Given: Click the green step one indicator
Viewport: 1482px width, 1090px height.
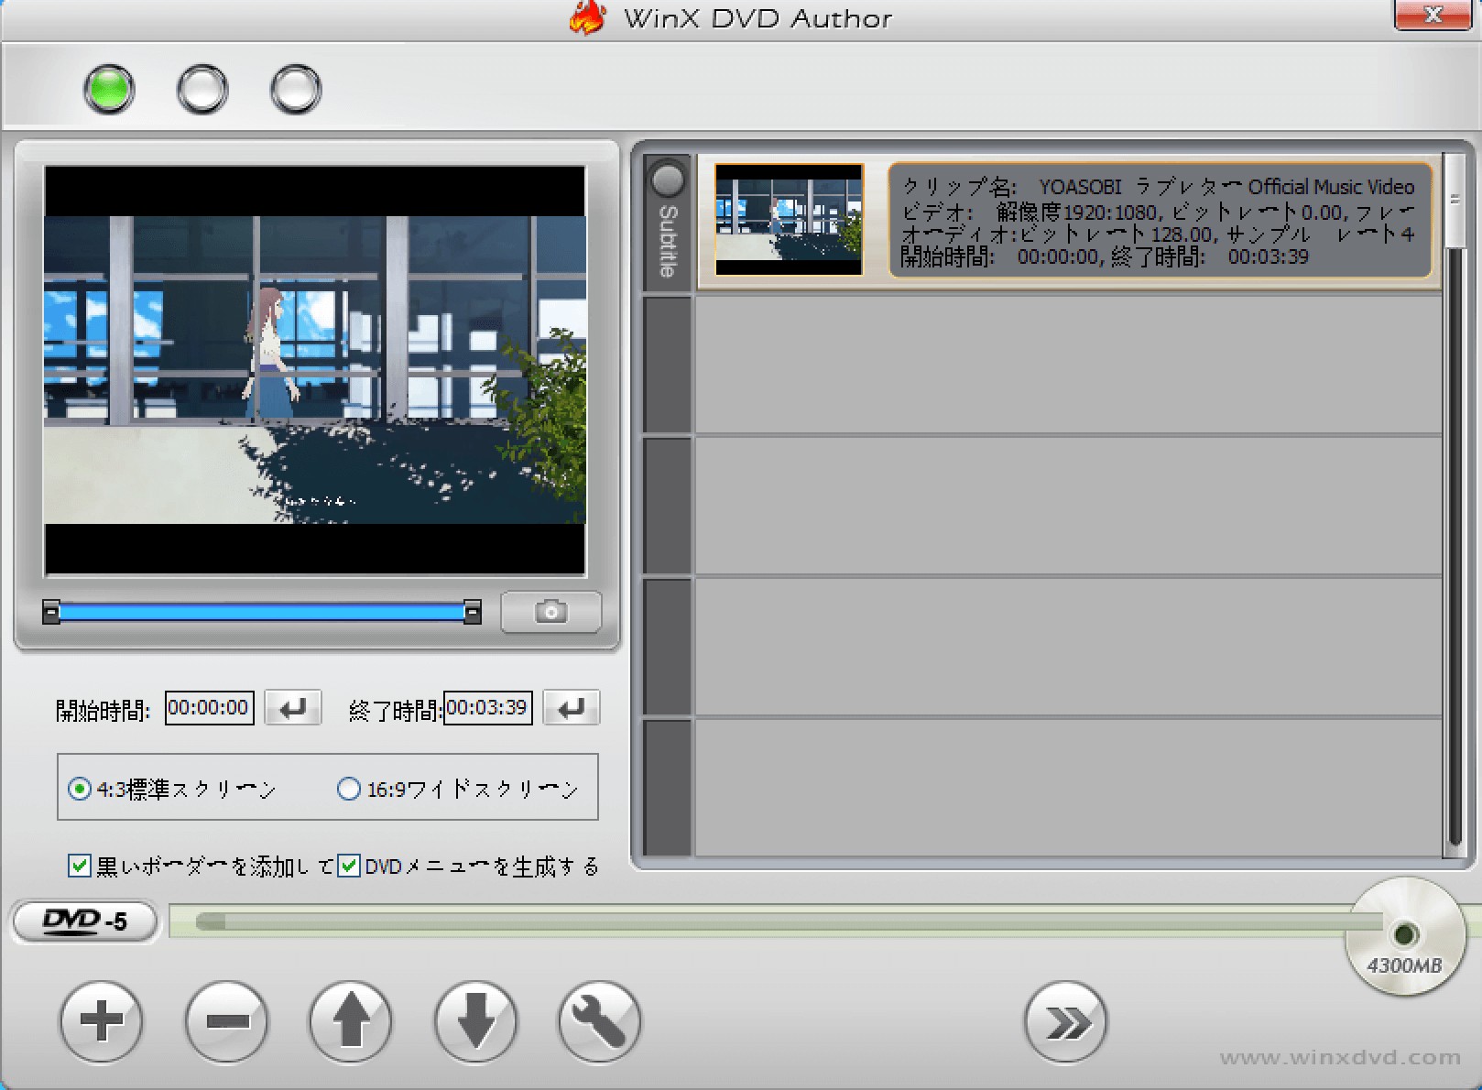Looking at the screenshot, I should [x=109, y=89].
